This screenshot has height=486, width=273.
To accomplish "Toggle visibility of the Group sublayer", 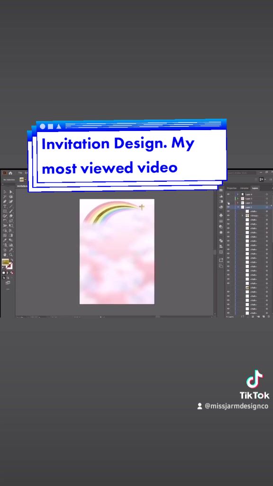I will point(228,215).
